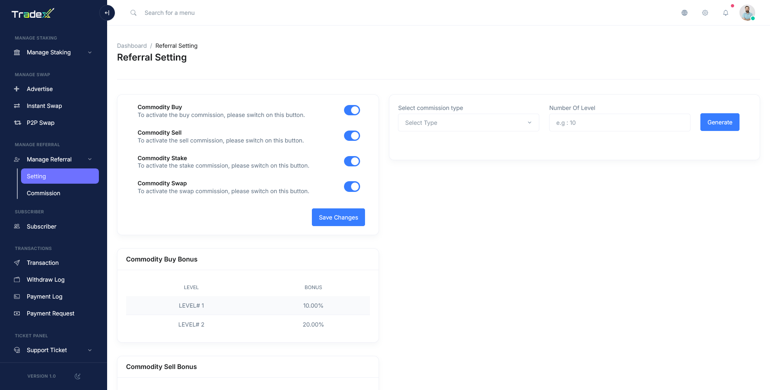Toggle the Commodity Swap commission switch
Screen dimensions: 770x390
[352, 187]
